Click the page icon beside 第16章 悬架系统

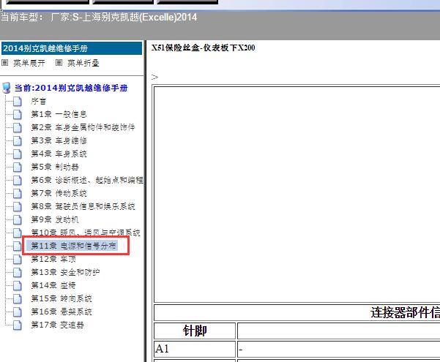[17, 312]
